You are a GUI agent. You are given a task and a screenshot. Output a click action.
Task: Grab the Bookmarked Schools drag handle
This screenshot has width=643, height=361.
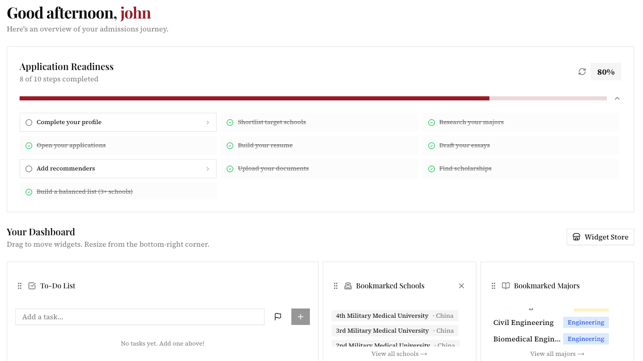pyautogui.click(x=335, y=286)
